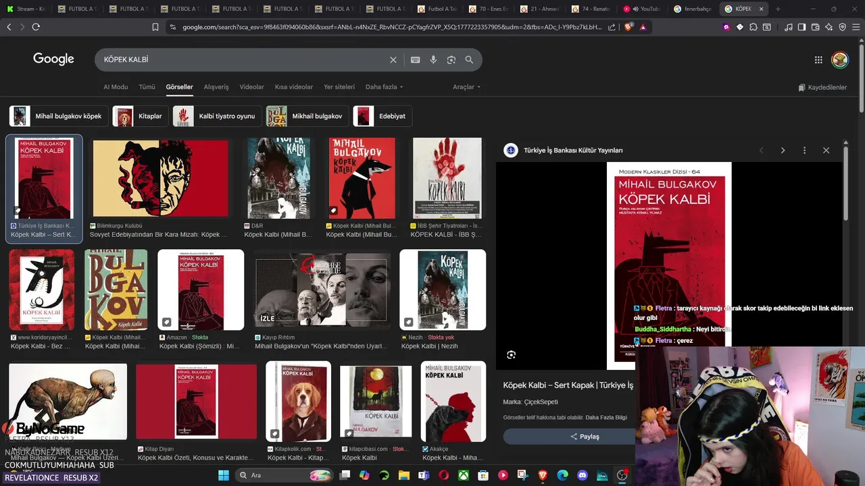
Task: Launch Opera from the taskbar
Action: click(x=444, y=475)
